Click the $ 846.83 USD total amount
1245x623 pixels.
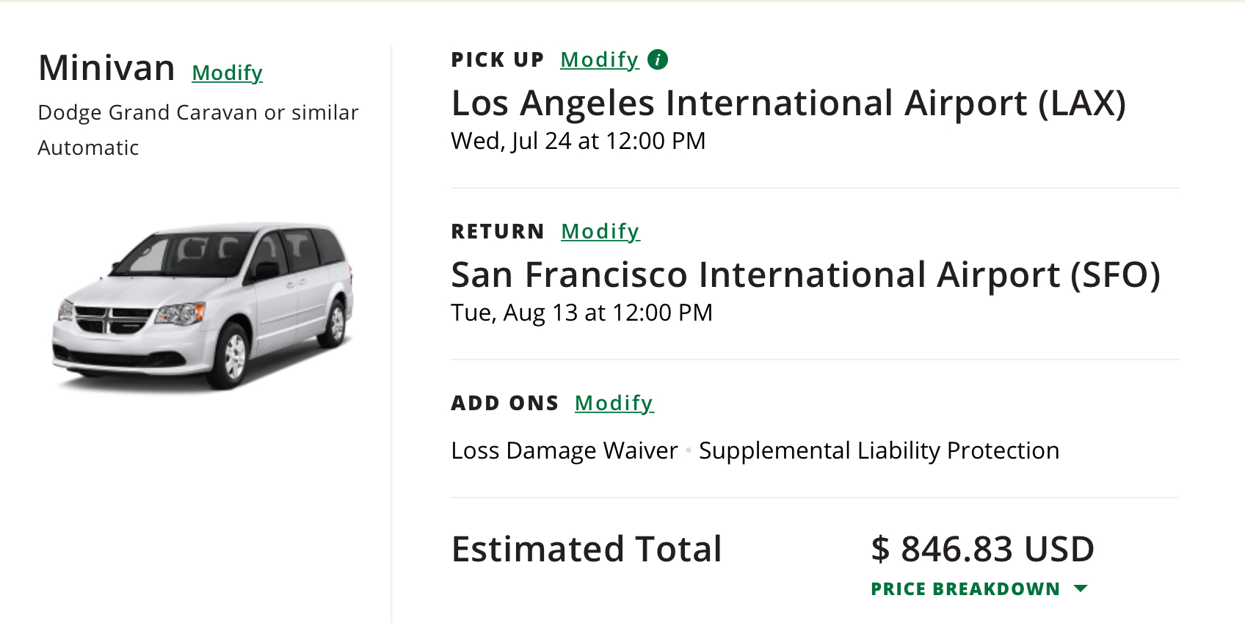coord(981,549)
